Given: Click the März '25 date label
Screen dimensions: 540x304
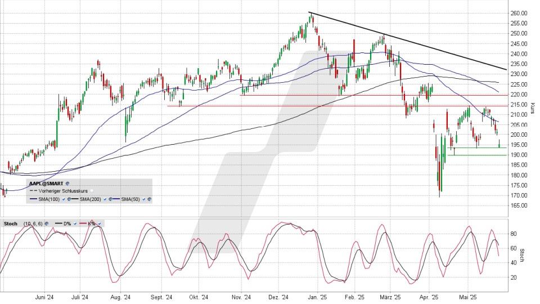Looking at the screenshot, I should [x=390, y=297].
